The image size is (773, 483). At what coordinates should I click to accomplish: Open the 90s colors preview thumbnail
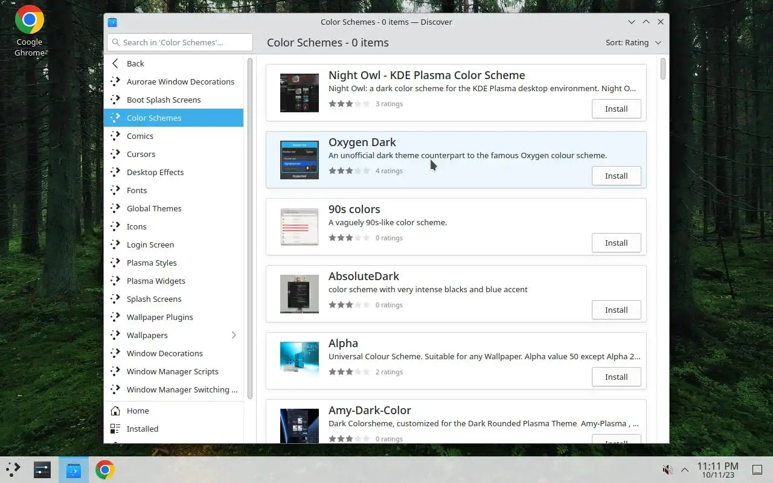point(300,227)
